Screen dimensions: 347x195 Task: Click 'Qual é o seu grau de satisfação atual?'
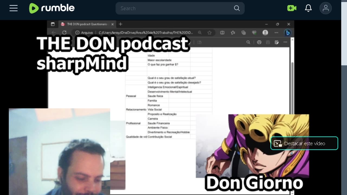click(172, 78)
